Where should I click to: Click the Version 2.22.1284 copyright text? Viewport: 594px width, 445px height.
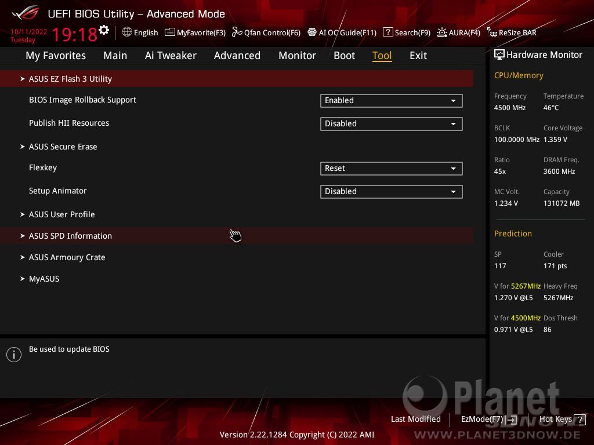(297, 435)
